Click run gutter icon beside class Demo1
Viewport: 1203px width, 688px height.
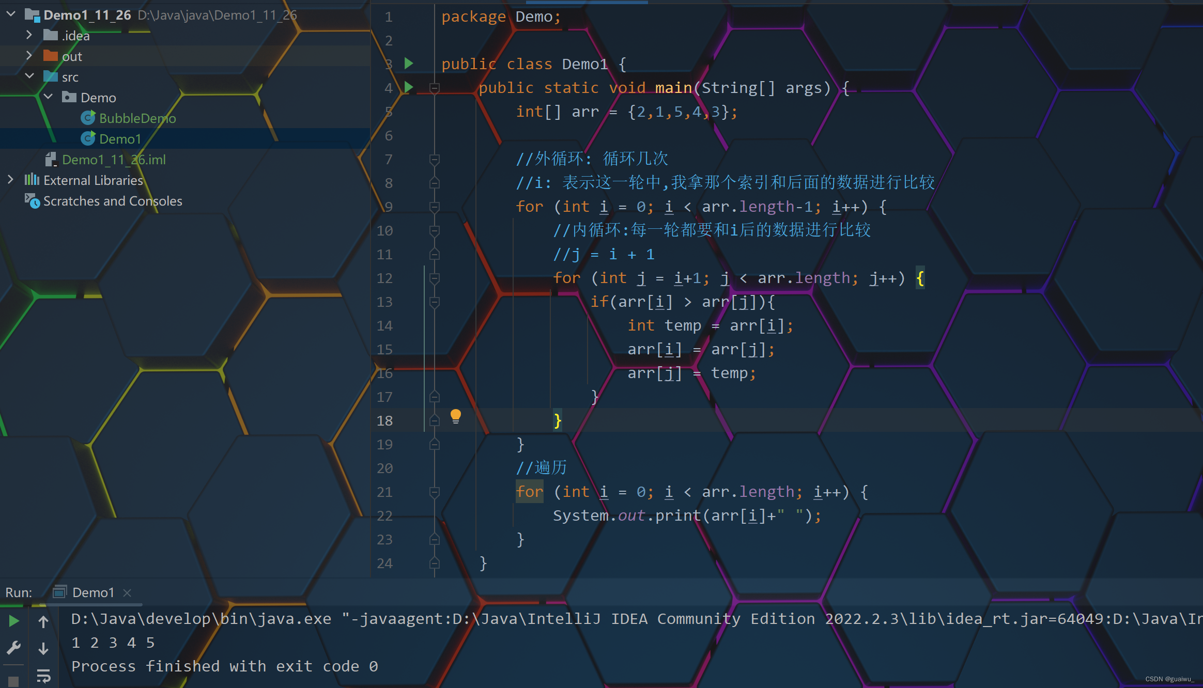[x=409, y=64]
